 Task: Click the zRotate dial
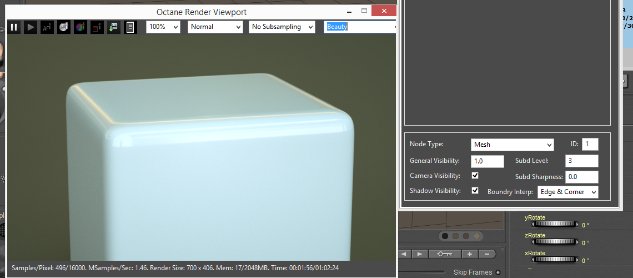pos(555,242)
